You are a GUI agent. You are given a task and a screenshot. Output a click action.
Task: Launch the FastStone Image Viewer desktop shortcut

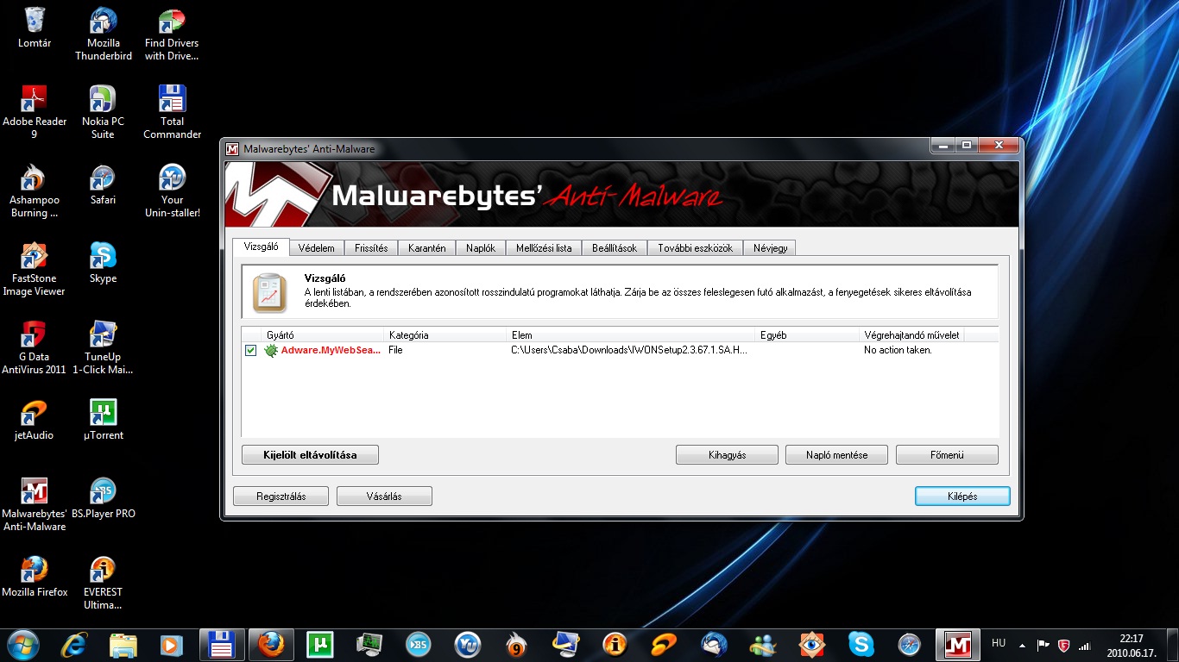35,269
